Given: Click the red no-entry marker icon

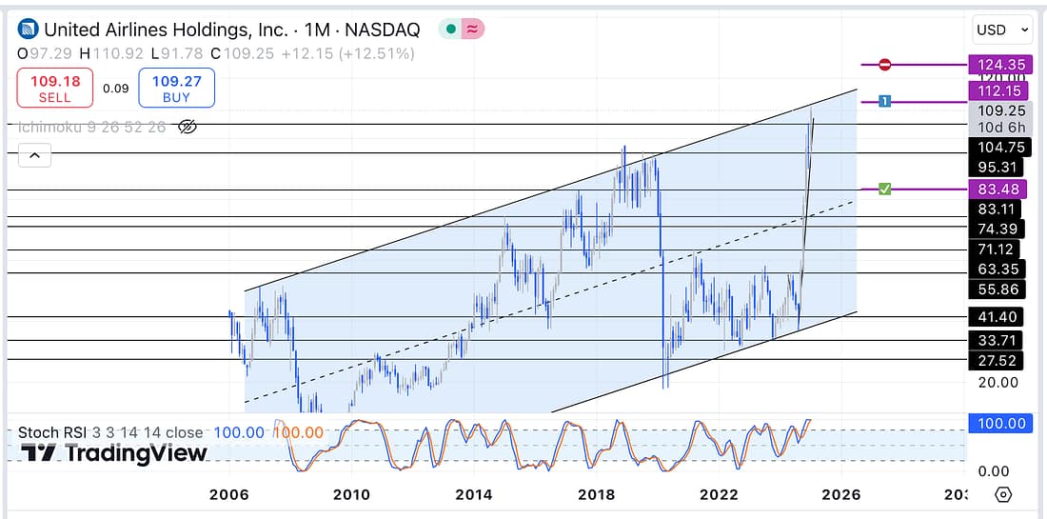Looking at the screenshot, I should pos(885,65).
